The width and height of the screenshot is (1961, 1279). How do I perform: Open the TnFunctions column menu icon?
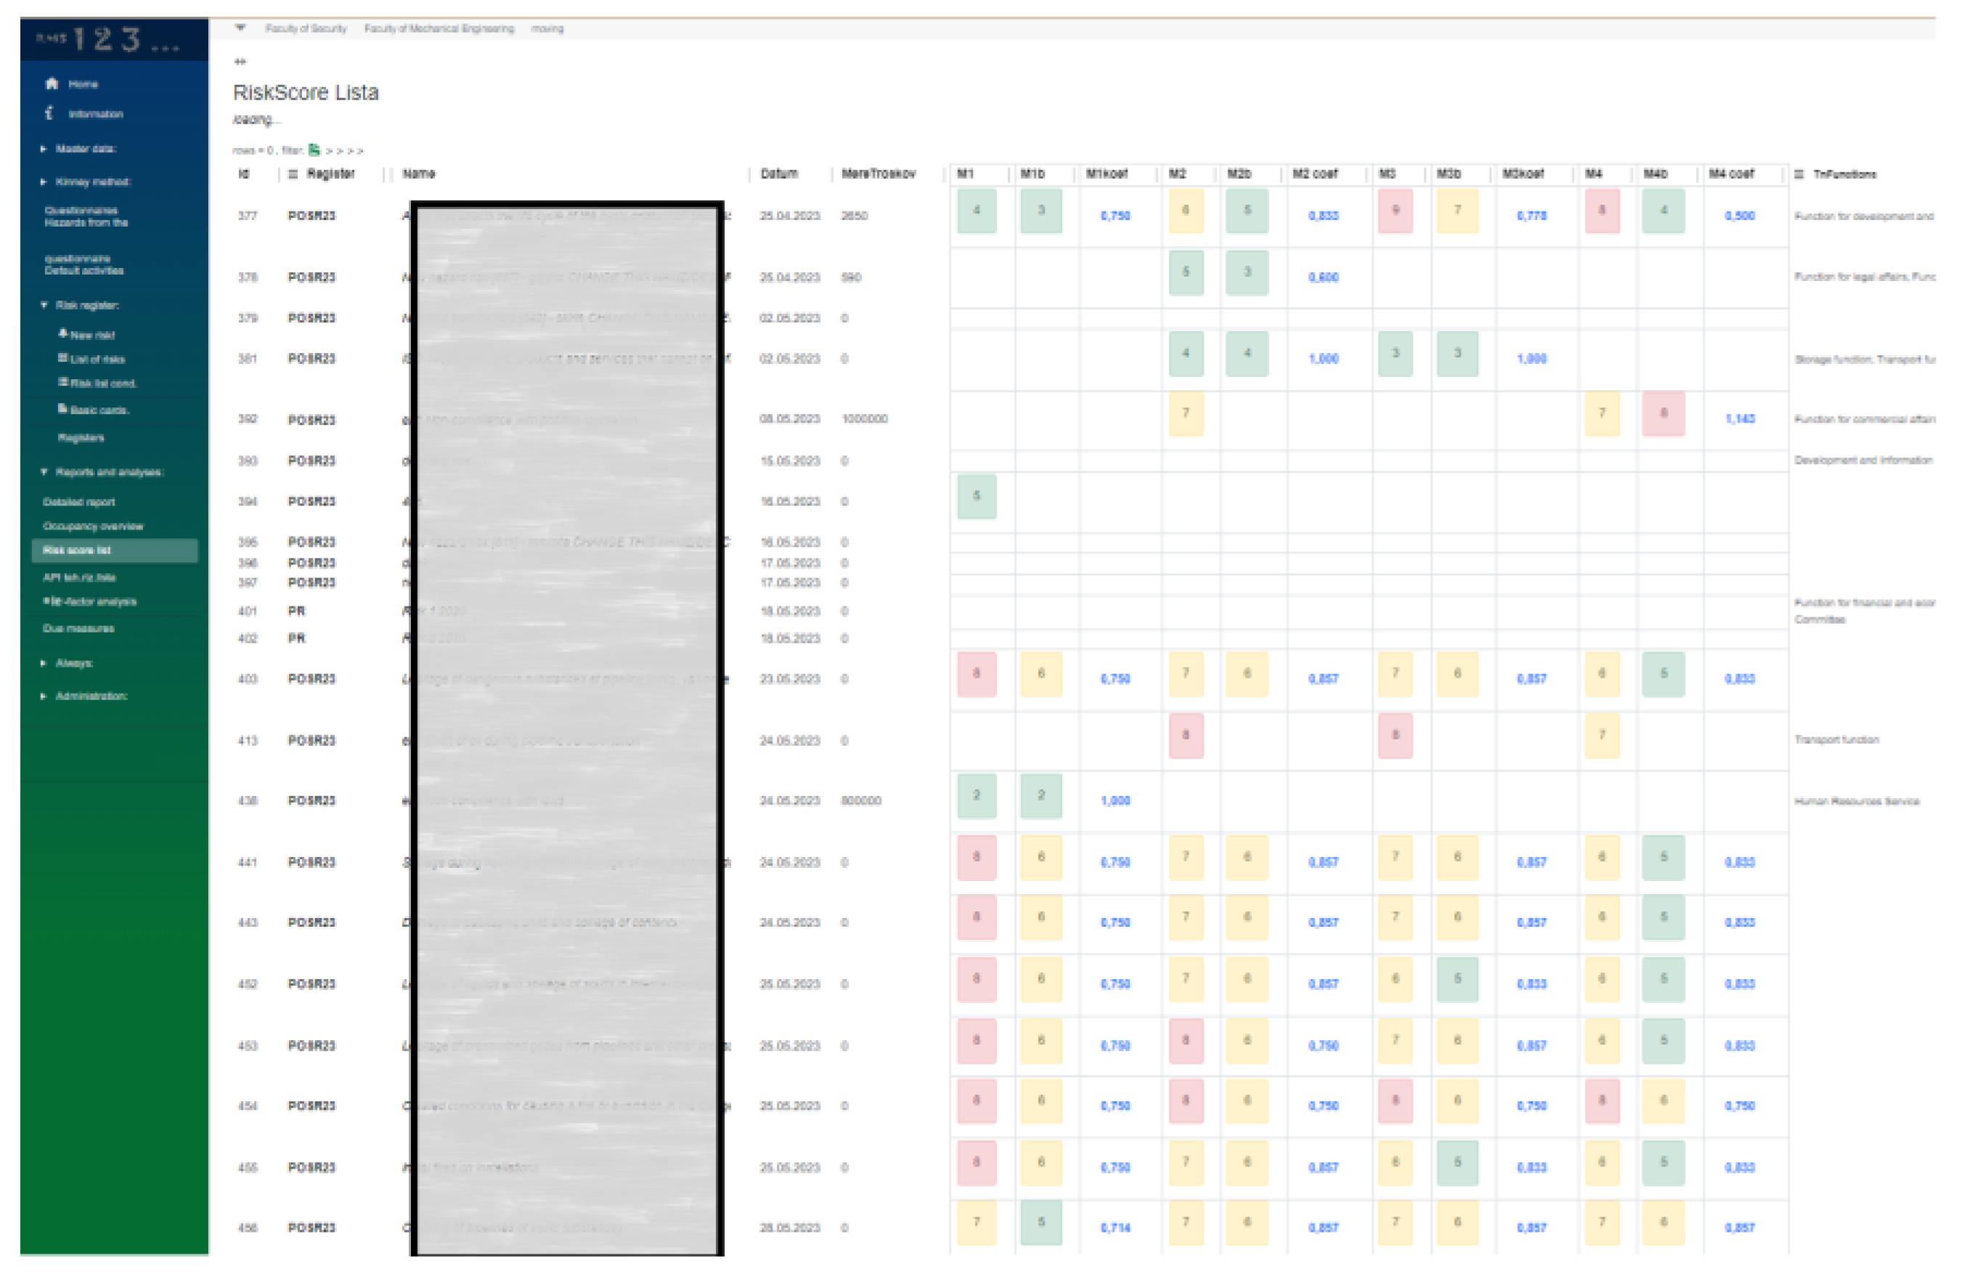pyautogui.click(x=1798, y=174)
